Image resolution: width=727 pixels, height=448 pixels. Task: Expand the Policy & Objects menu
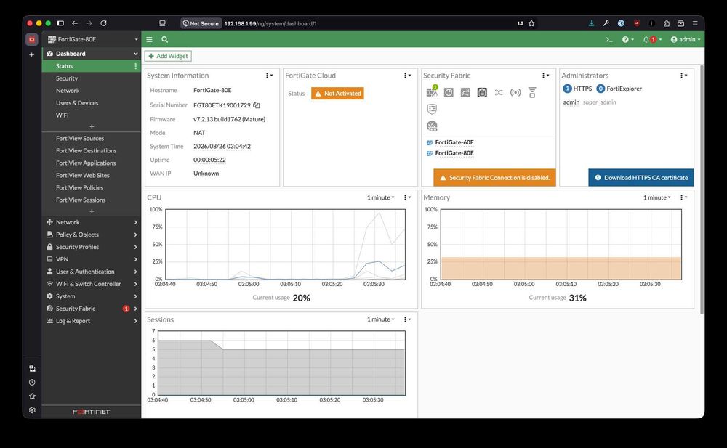tap(92, 235)
